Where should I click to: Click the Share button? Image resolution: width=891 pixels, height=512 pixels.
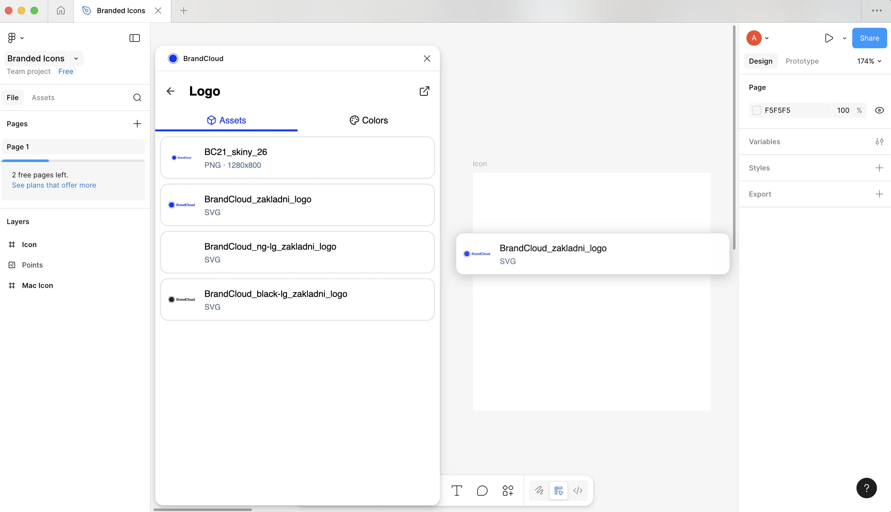(x=869, y=38)
